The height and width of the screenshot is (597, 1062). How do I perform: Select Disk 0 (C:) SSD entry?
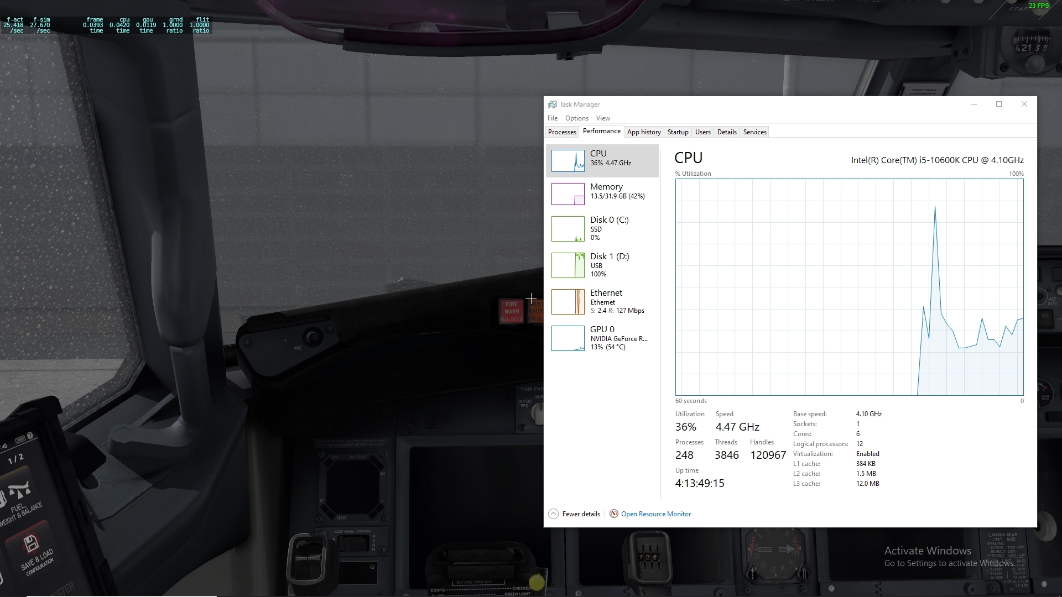608,228
